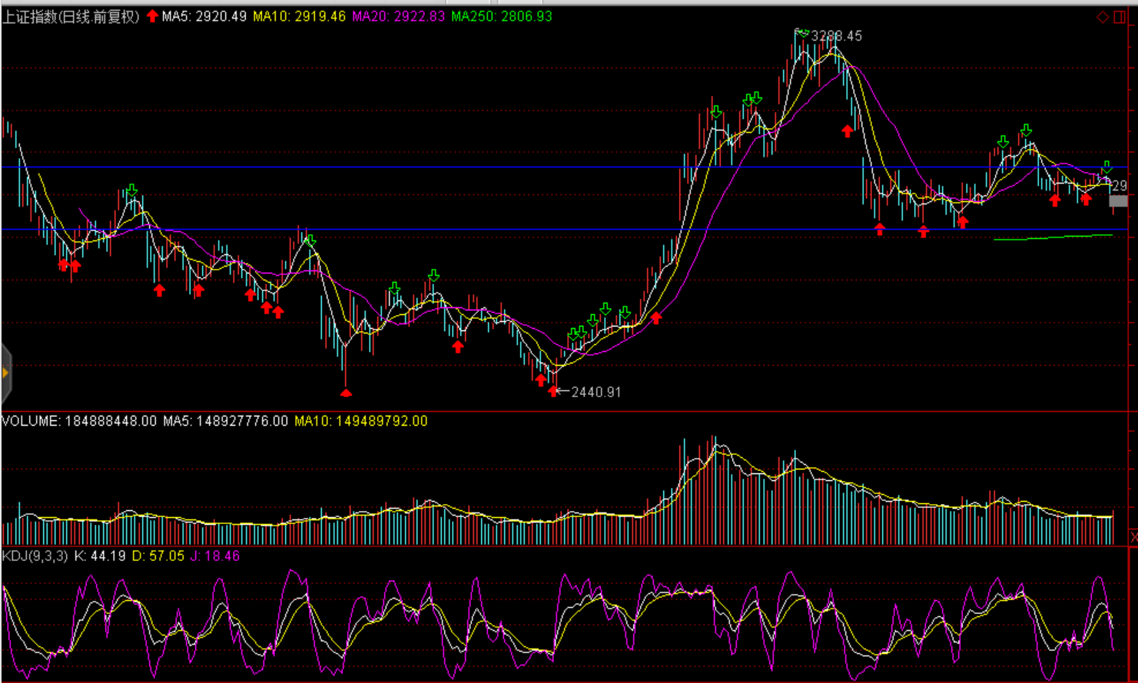Click the red diamond icon at top right

pos(1102,17)
